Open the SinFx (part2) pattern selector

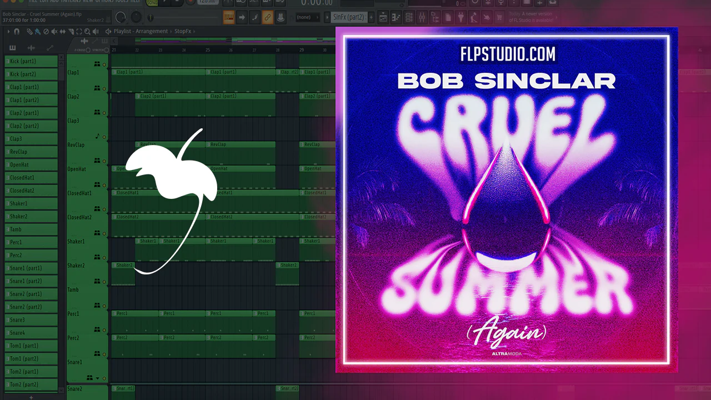349,17
